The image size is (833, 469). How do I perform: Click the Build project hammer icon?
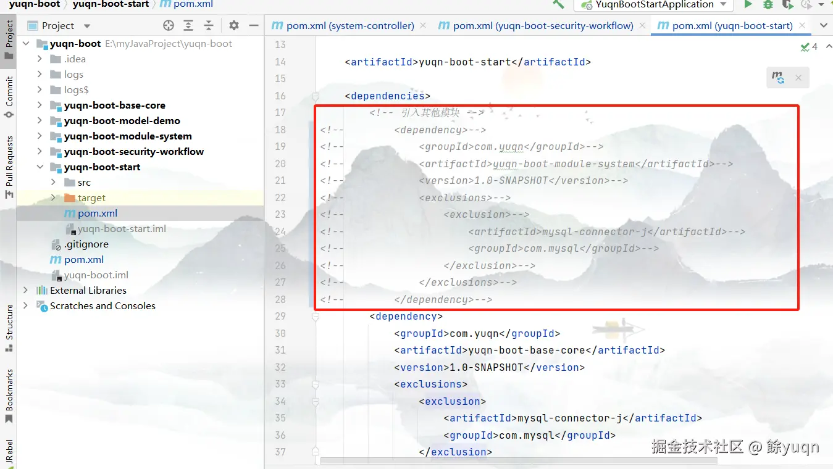click(x=558, y=4)
